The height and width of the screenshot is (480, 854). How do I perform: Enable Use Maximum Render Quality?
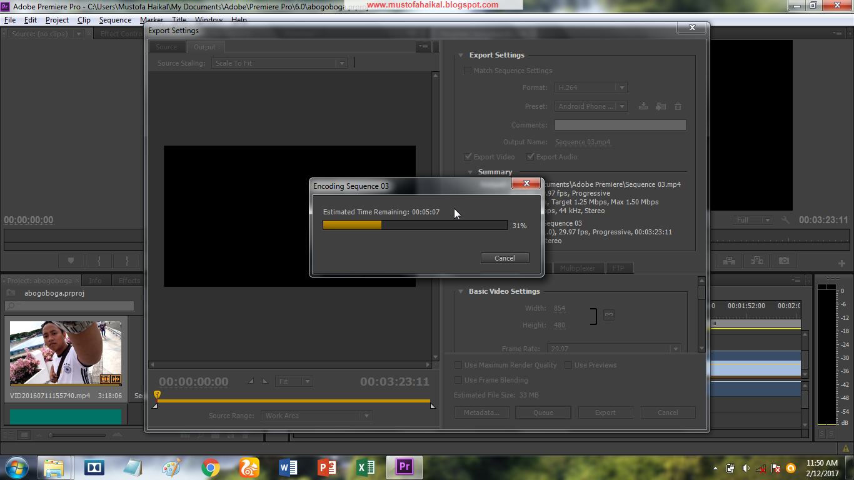point(458,365)
